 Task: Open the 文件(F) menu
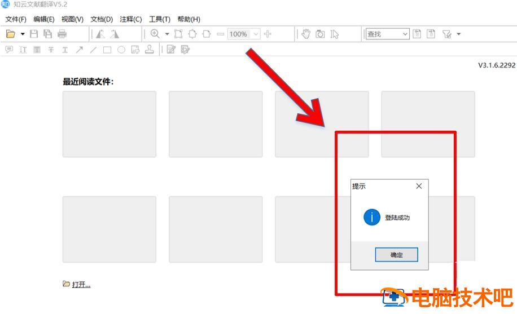point(16,19)
